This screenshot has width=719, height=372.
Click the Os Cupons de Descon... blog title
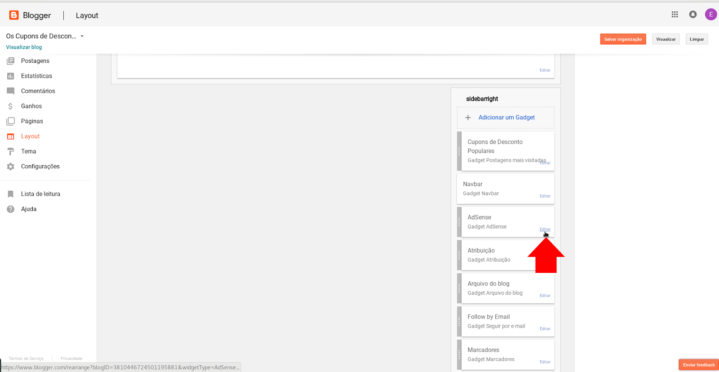(x=41, y=36)
